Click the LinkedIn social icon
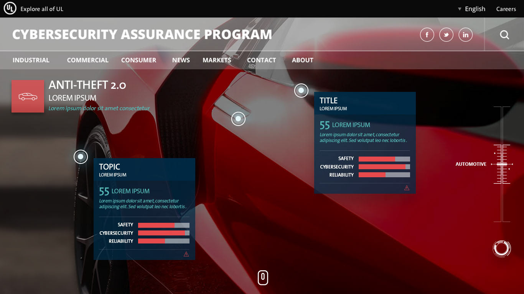Viewport: 524px width, 294px height. pyautogui.click(x=465, y=35)
